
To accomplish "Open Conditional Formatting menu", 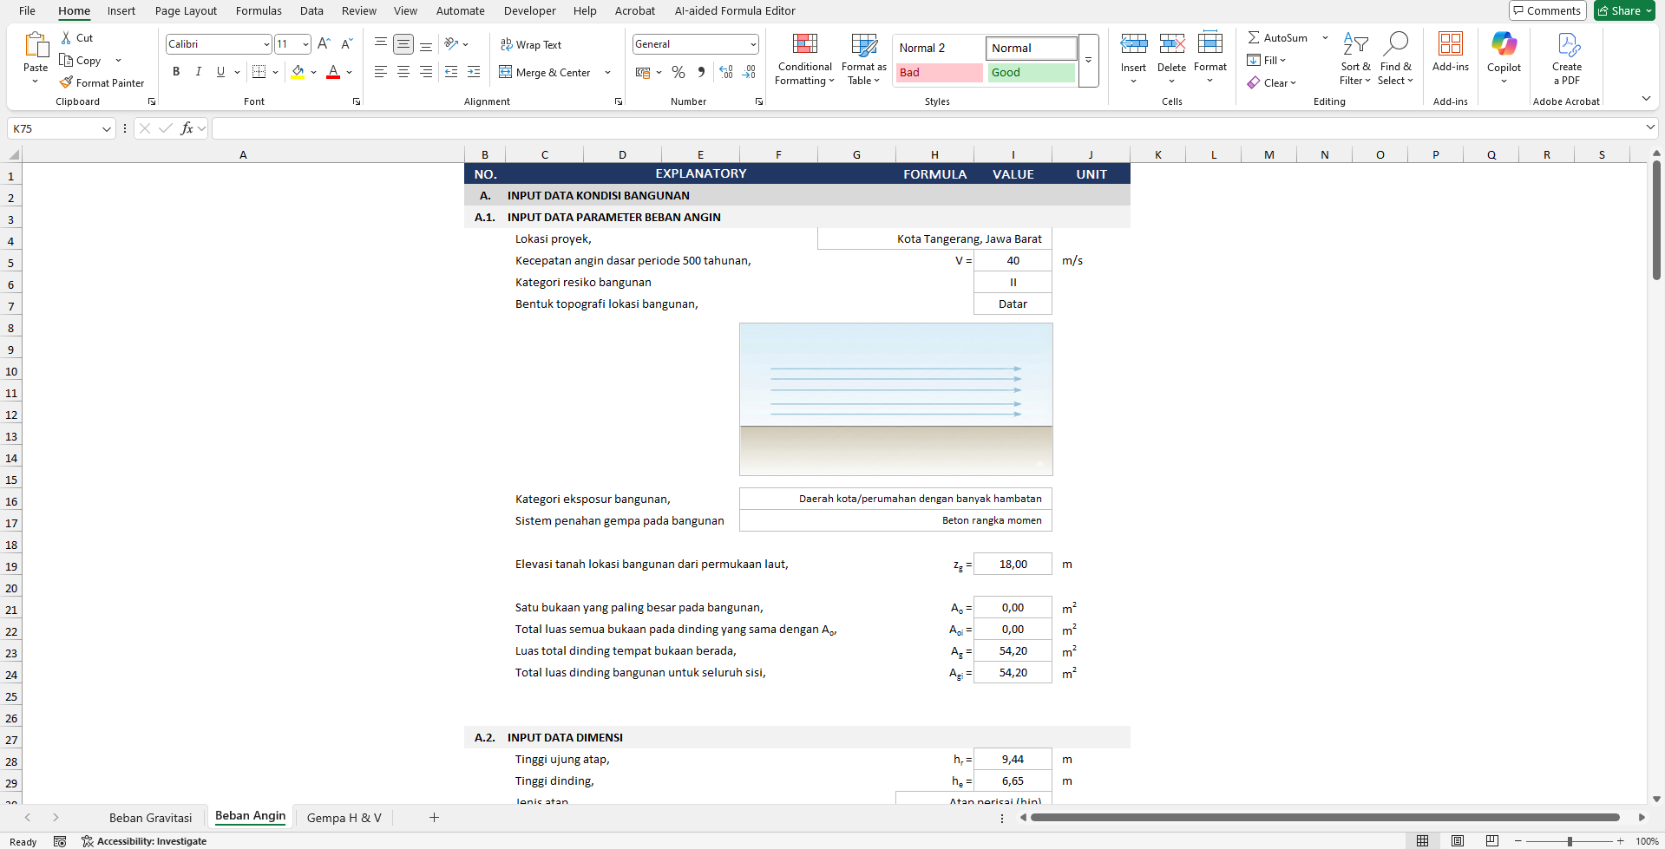I will tap(804, 59).
